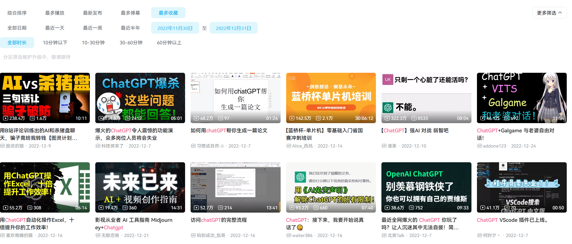Collapse the 更多筛选 panel
Image resolution: width=572 pixels, height=244 pixels.
tap(549, 13)
